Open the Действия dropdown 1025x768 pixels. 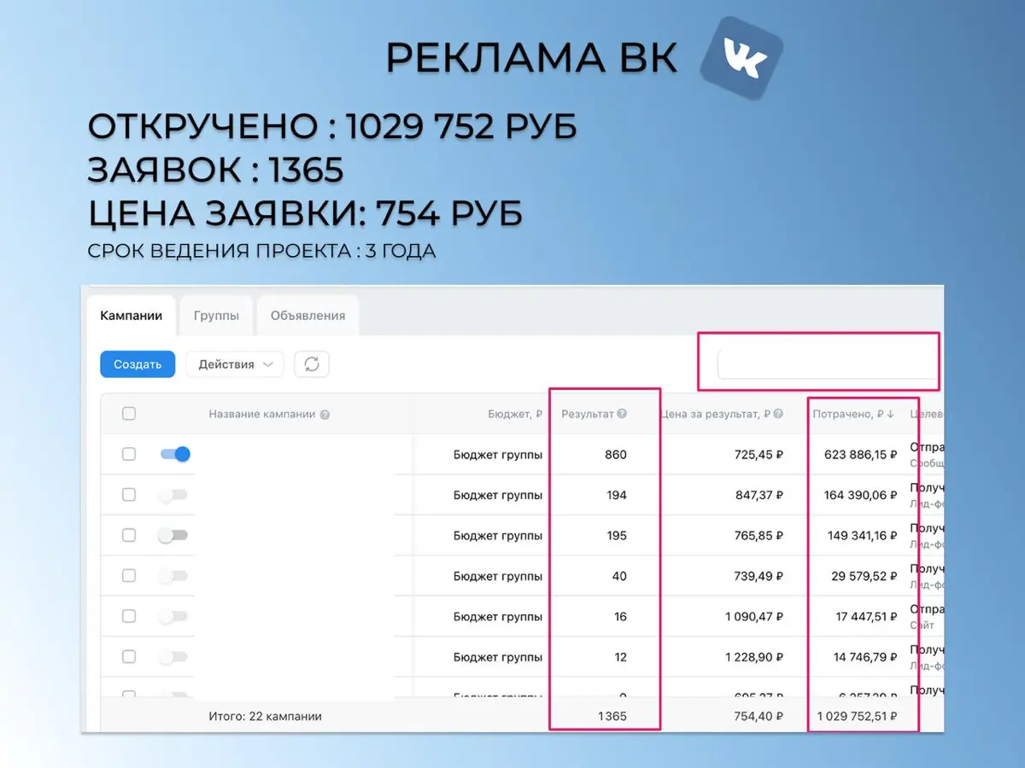[x=236, y=364]
